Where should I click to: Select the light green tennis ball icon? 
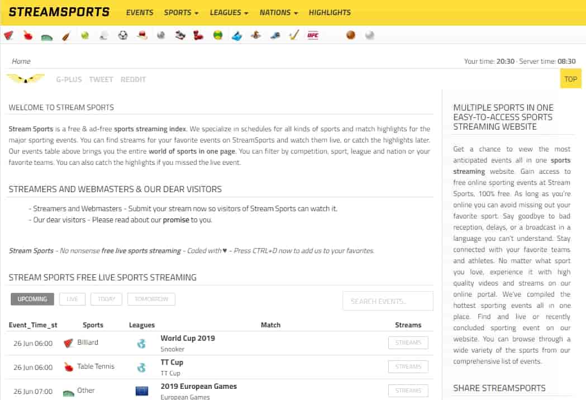pos(85,35)
